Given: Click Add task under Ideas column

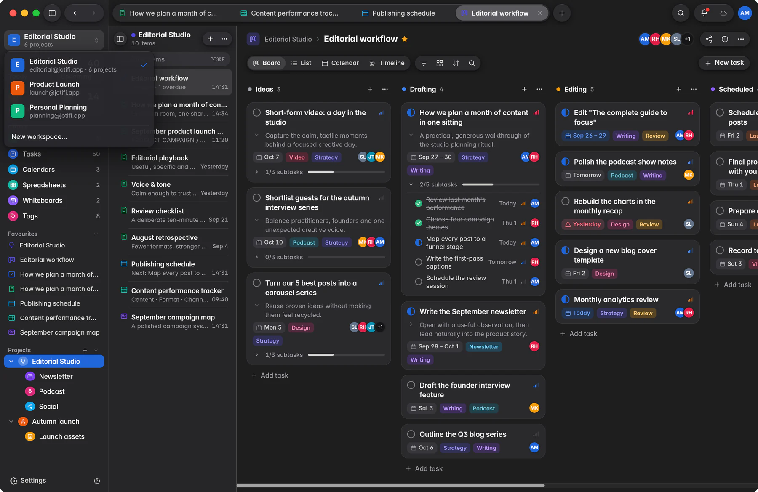Looking at the screenshot, I should tap(270, 375).
